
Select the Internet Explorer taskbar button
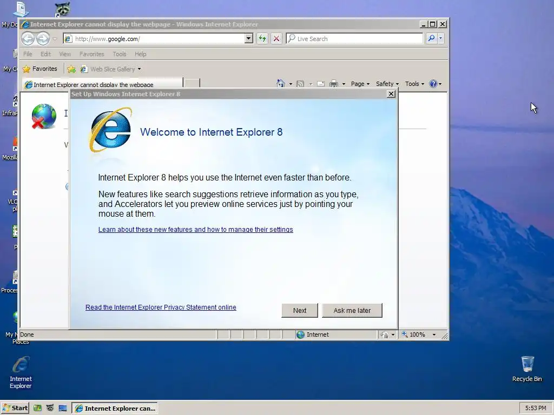tap(115, 409)
